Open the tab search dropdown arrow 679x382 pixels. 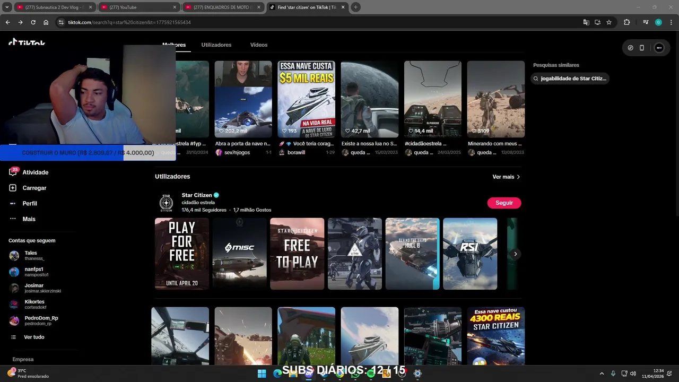[x=7, y=7]
